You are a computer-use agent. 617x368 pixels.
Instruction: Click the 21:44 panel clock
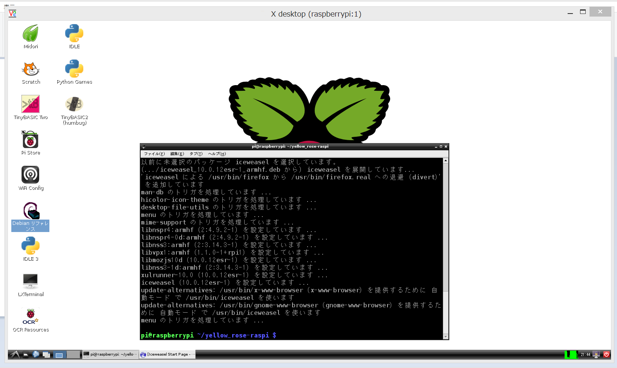click(x=585, y=354)
